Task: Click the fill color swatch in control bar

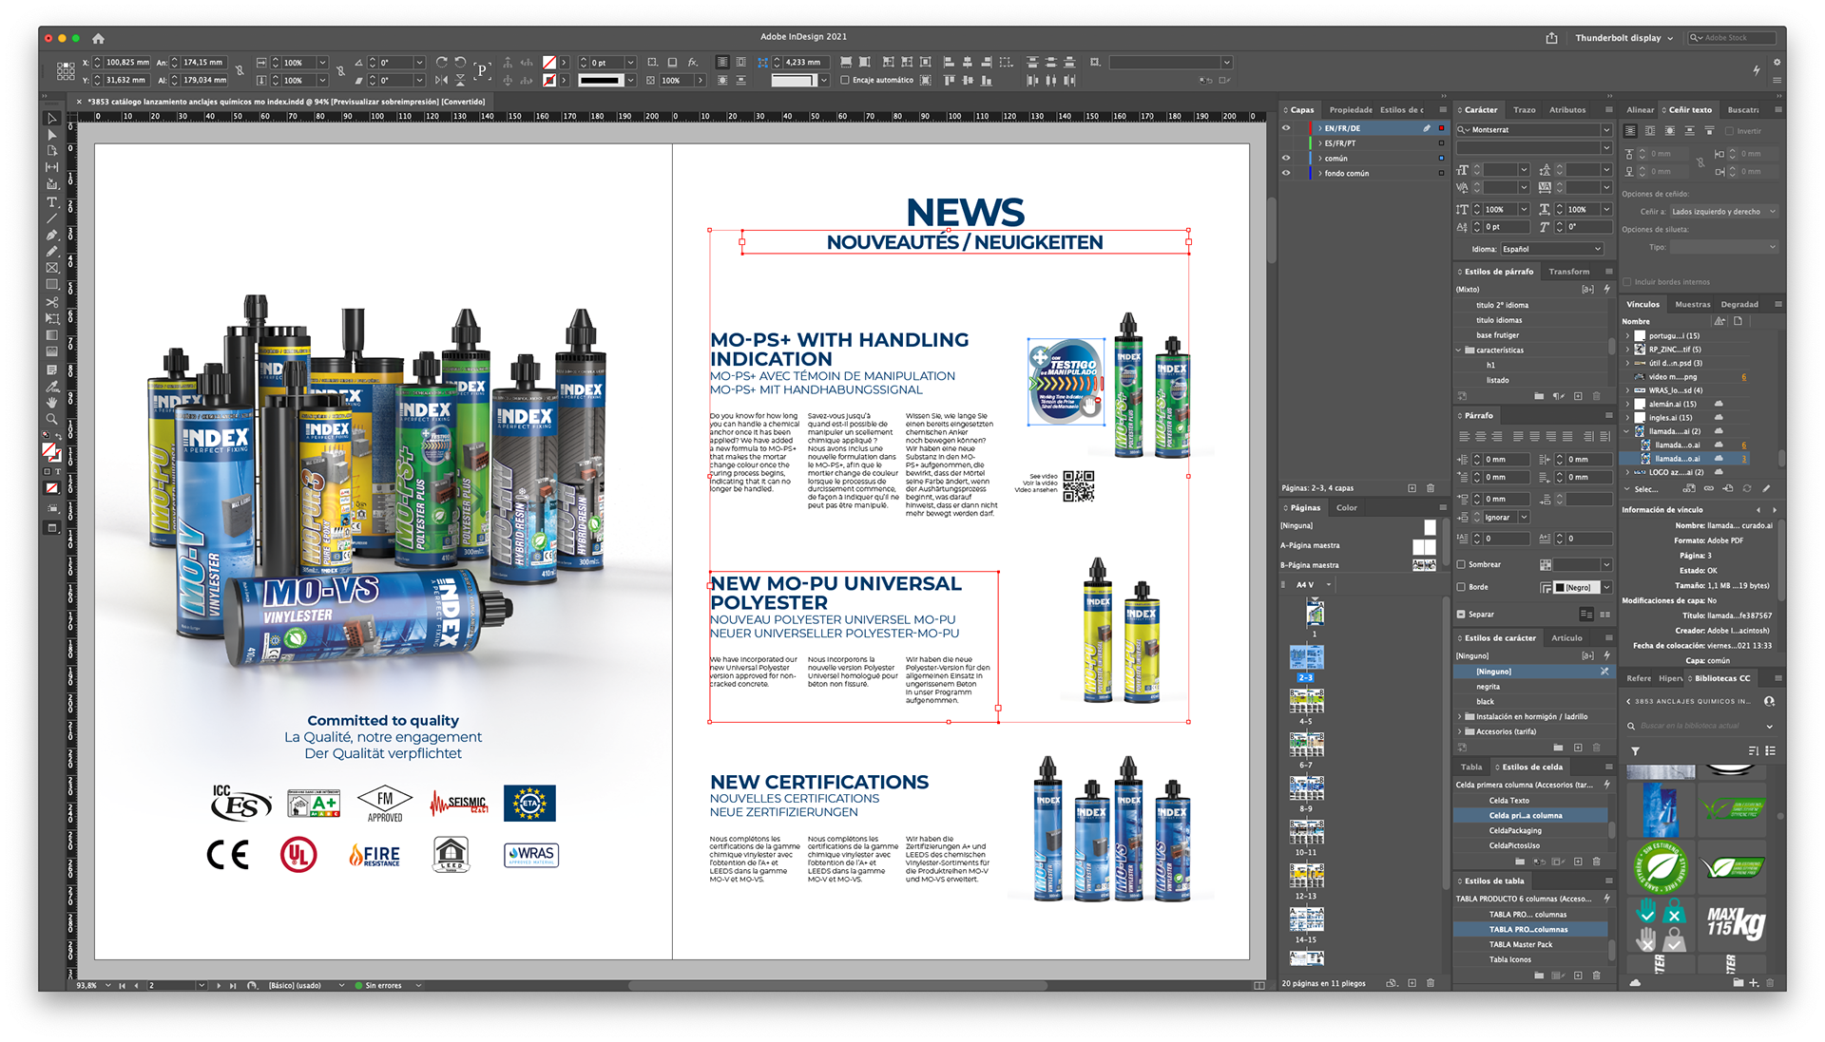Action: click(x=548, y=63)
